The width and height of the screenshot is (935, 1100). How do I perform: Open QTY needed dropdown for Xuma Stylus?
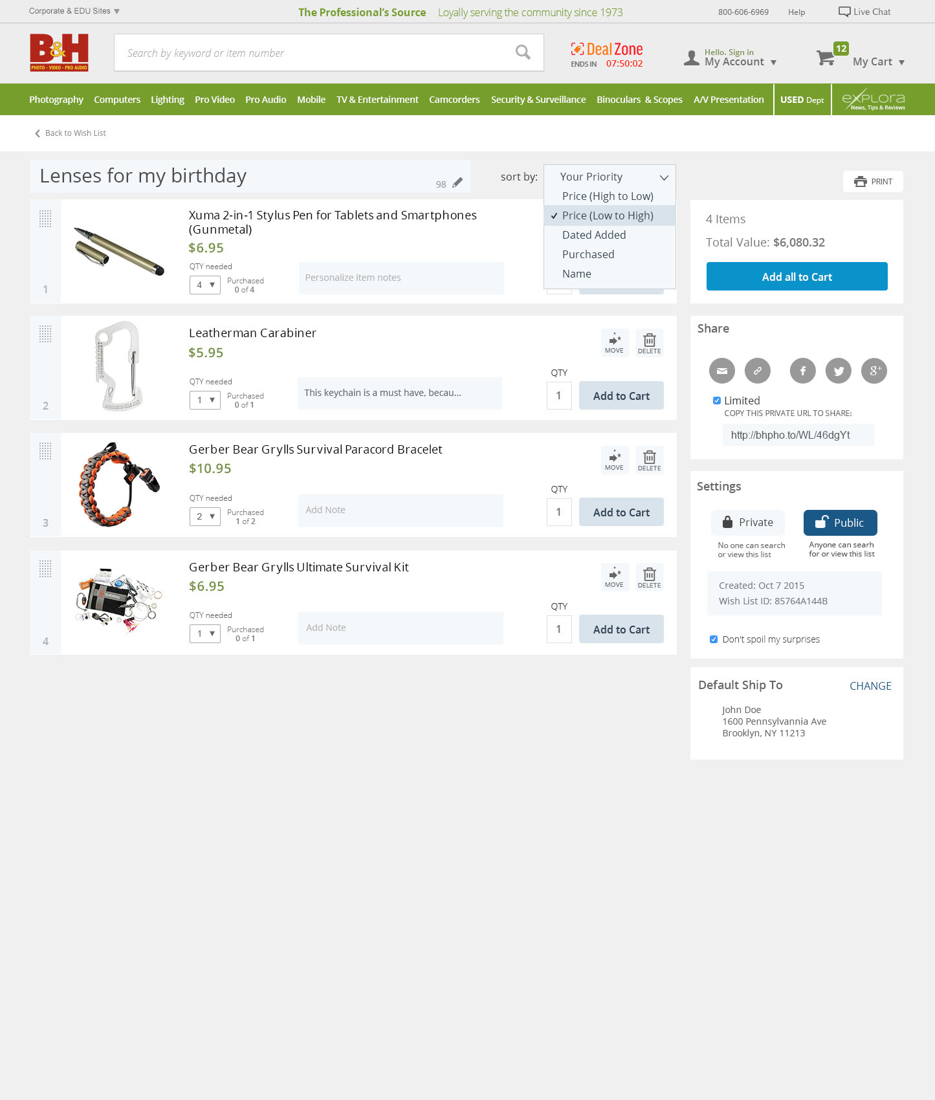(205, 285)
